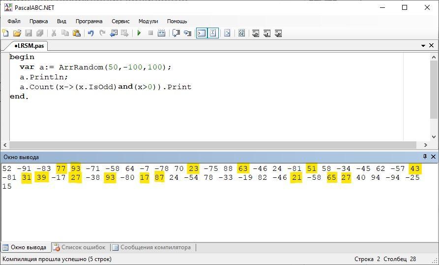439x265 pixels.
Task: Click highlighted number 63 in output
Action: click(x=243, y=168)
